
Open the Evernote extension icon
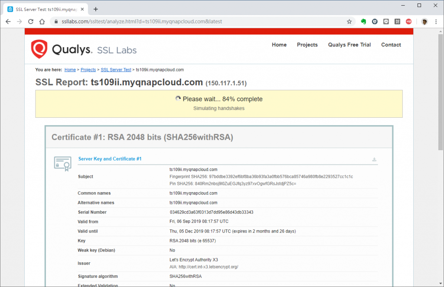coord(363,22)
